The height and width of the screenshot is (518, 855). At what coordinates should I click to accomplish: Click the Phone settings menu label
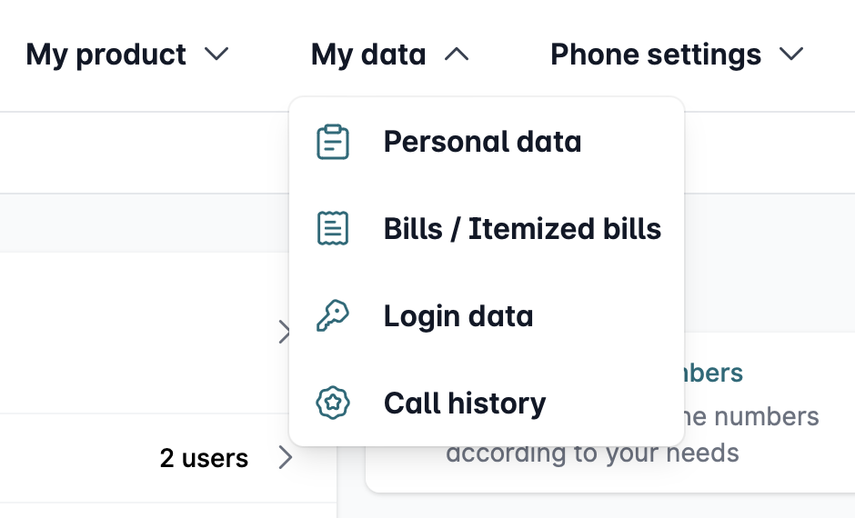(656, 55)
